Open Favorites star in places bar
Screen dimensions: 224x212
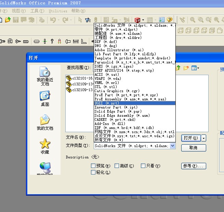pos(45,146)
